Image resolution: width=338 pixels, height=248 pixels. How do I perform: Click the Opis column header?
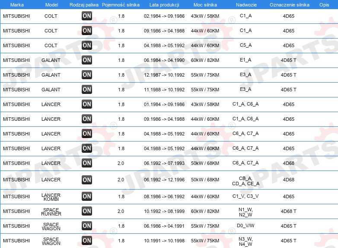324,5
